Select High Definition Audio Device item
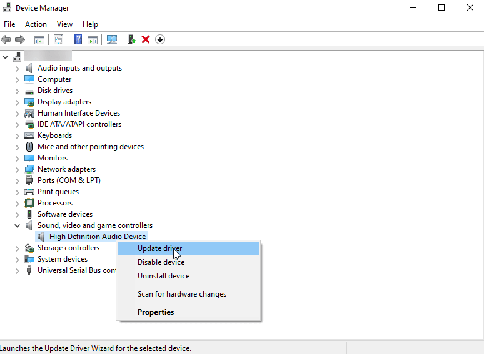The height and width of the screenshot is (354, 484). (x=98, y=237)
